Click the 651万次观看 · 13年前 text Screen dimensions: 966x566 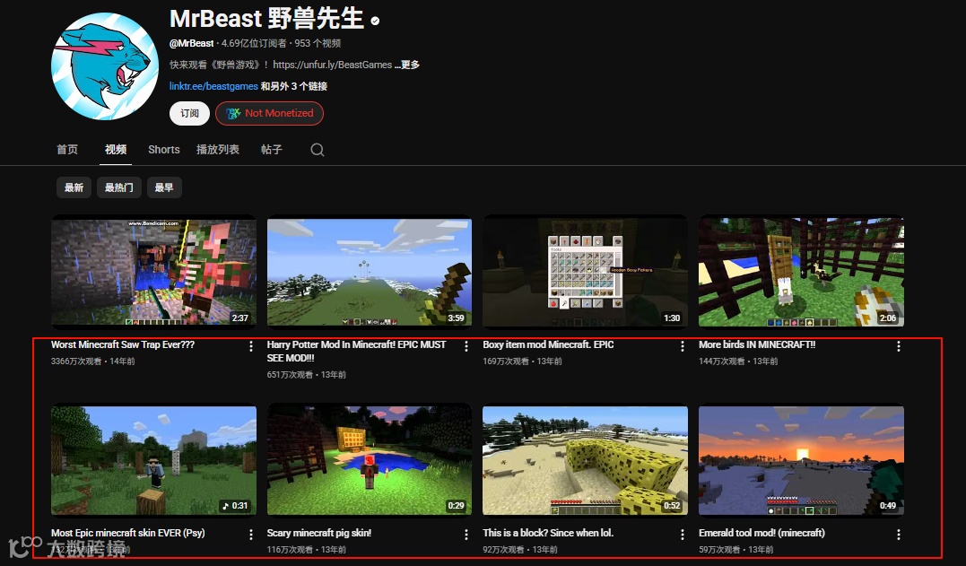(306, 374)
